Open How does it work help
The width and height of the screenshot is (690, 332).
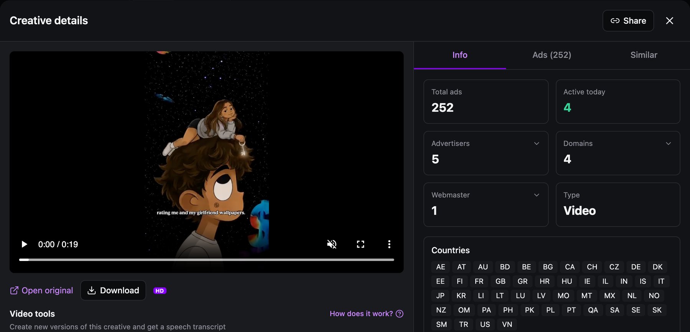tap(366, 314)
